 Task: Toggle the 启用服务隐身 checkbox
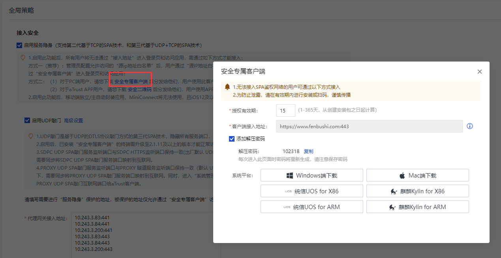point(19,45)
